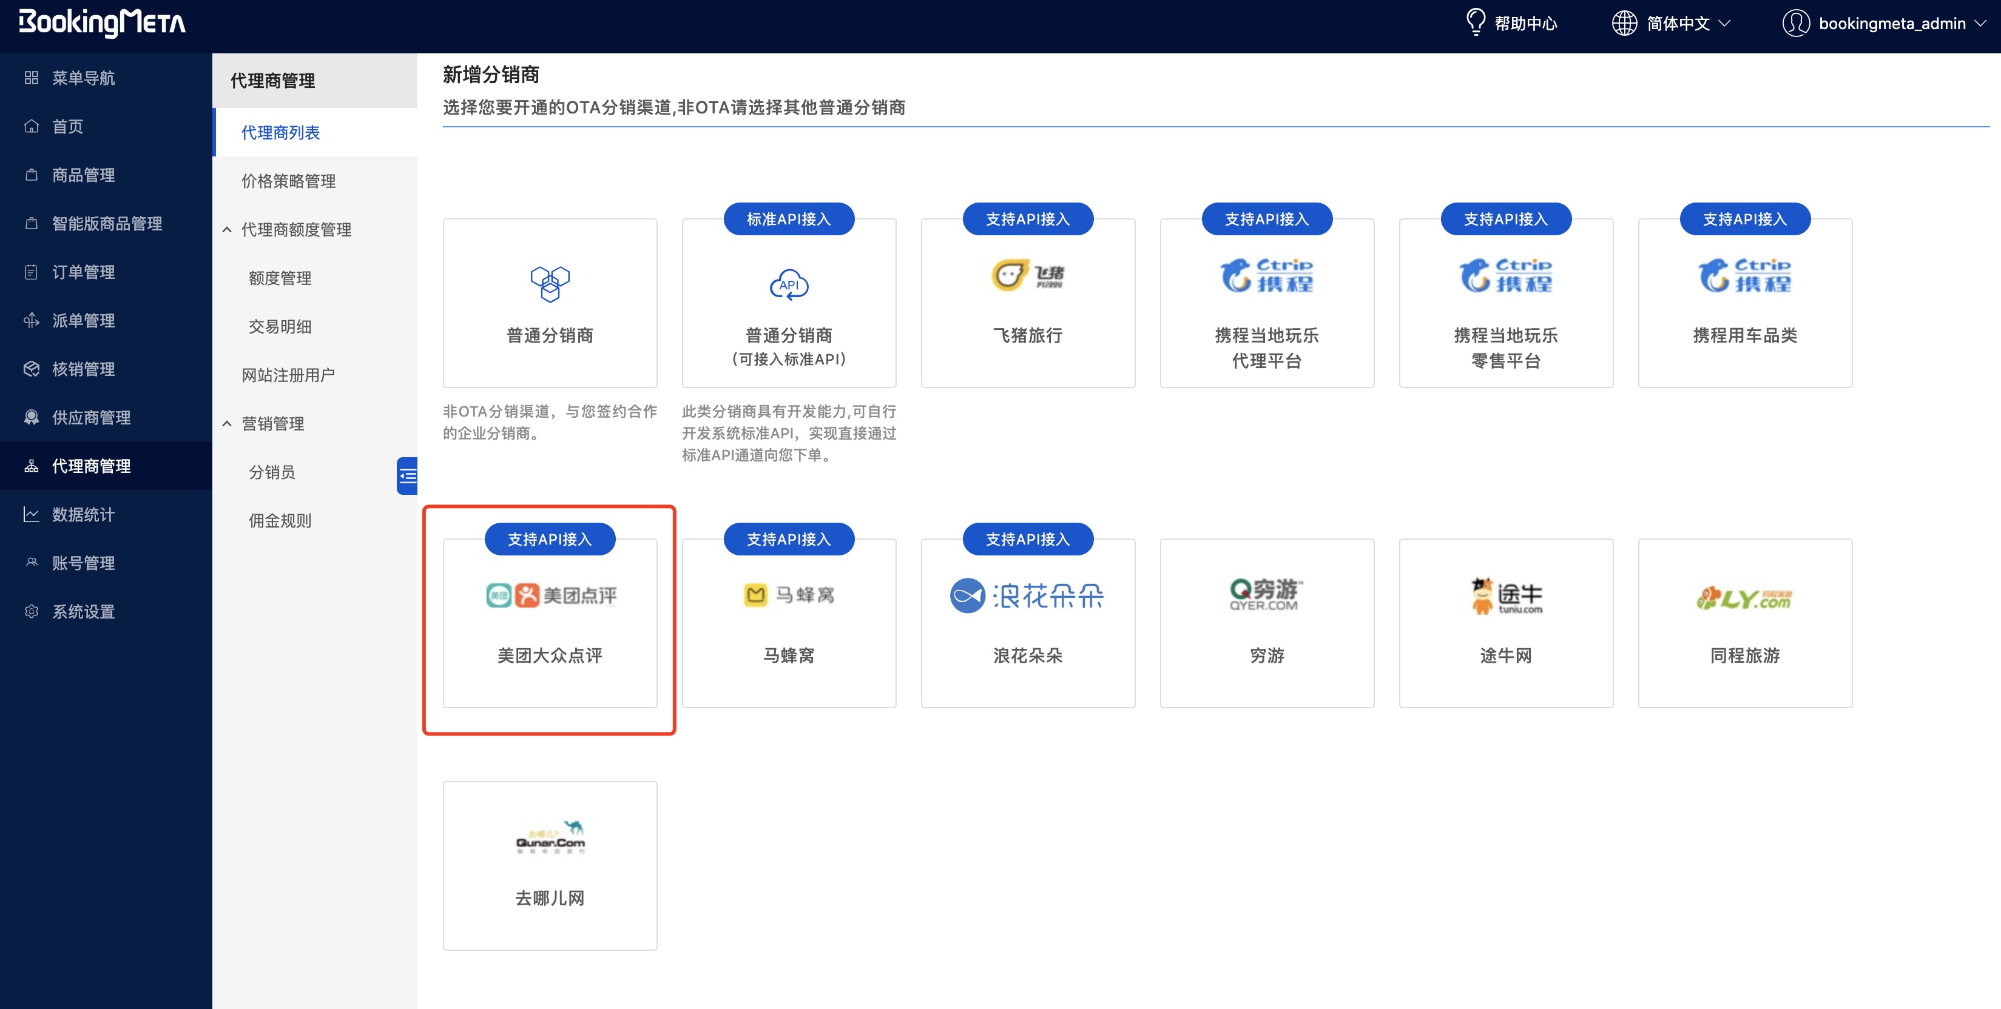Choose the 美团点评 logo card
The width and height of the screenshot is (2001, 1009).
[551, 595]
